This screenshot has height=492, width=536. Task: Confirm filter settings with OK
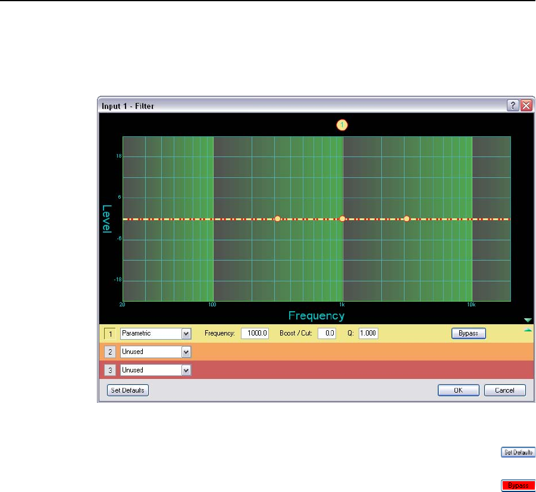tap(458, 390)
